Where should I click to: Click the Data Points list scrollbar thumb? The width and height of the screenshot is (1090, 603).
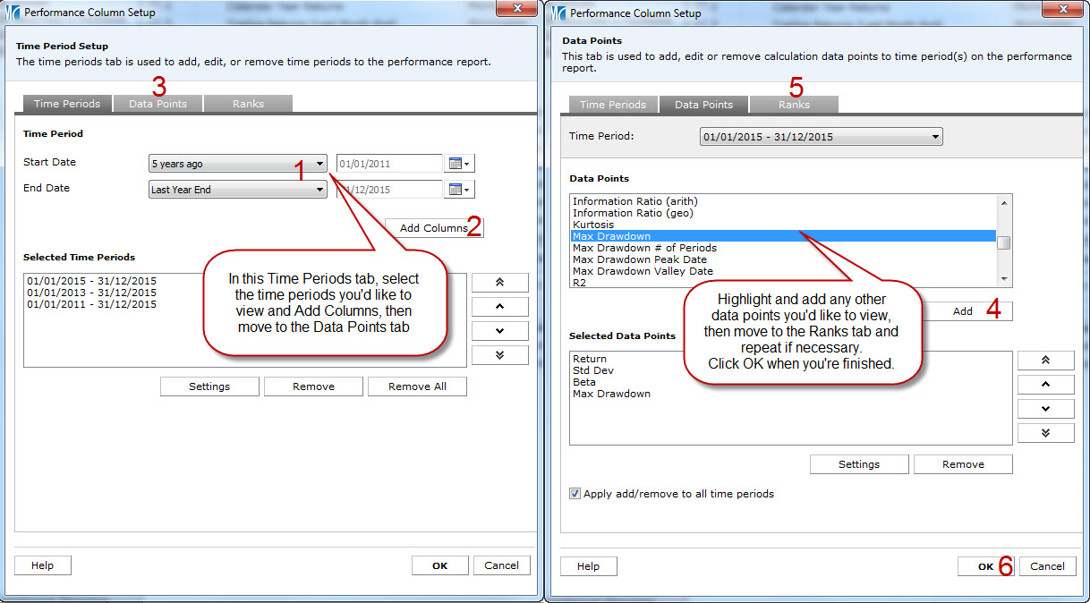coord(1005,243)
